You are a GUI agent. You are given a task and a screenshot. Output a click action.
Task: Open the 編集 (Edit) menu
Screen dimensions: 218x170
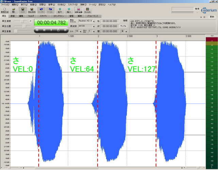[x=15, y=4]
